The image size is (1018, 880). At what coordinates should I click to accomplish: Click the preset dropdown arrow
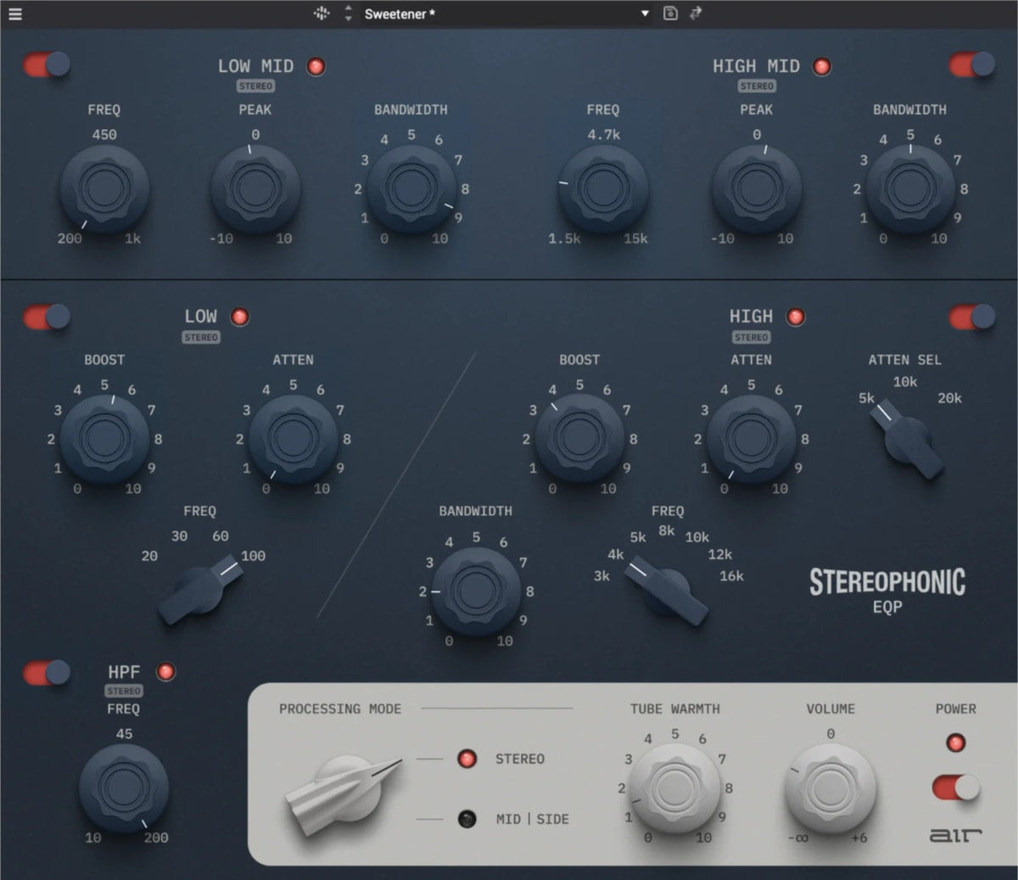(645, 14)
